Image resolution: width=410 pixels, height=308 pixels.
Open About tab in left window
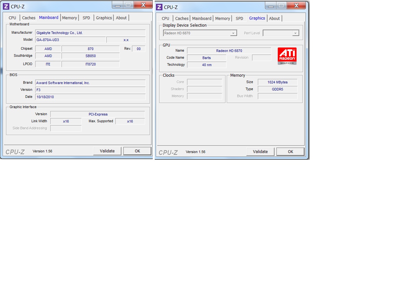coord(121,18)
